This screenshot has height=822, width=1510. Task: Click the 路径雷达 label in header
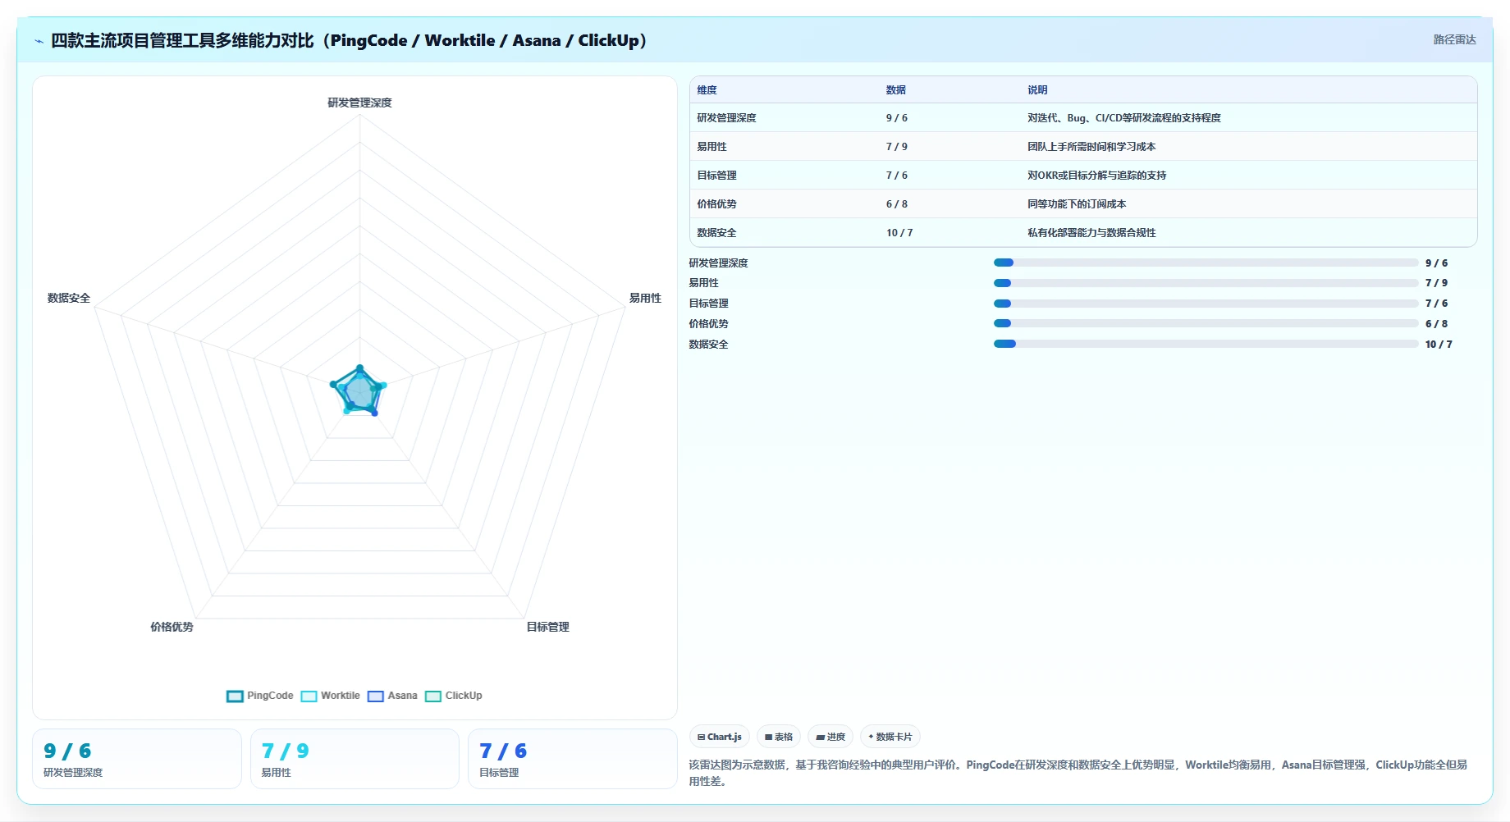1454,39
